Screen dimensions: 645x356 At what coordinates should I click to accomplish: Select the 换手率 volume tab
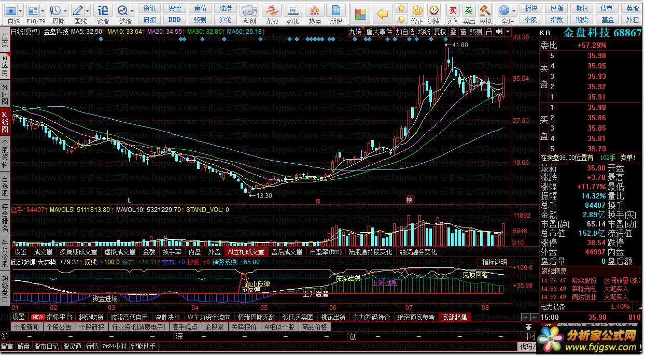tap(172, 252)
